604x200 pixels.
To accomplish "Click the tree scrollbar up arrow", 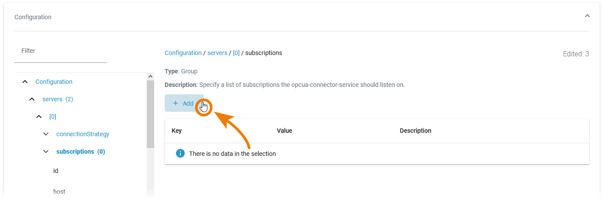I will [151, 76].
